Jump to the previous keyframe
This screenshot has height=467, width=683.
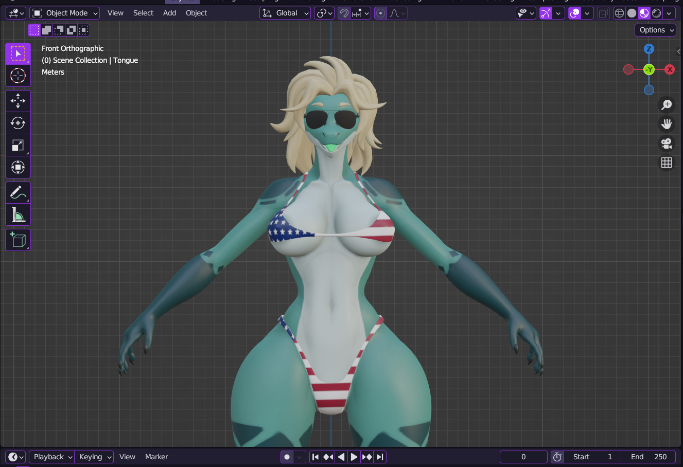point(328,457)
